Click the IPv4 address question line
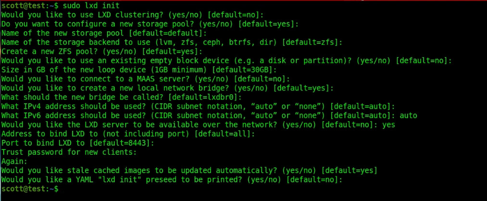 (x=198, y=106)
